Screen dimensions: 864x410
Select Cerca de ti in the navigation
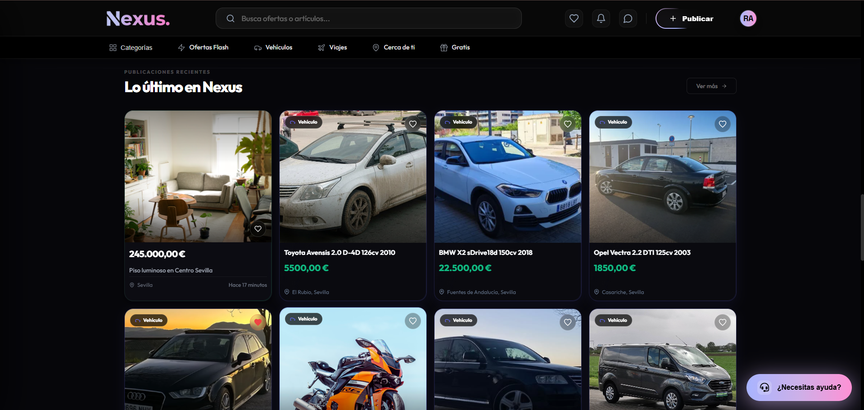(394, 48)
